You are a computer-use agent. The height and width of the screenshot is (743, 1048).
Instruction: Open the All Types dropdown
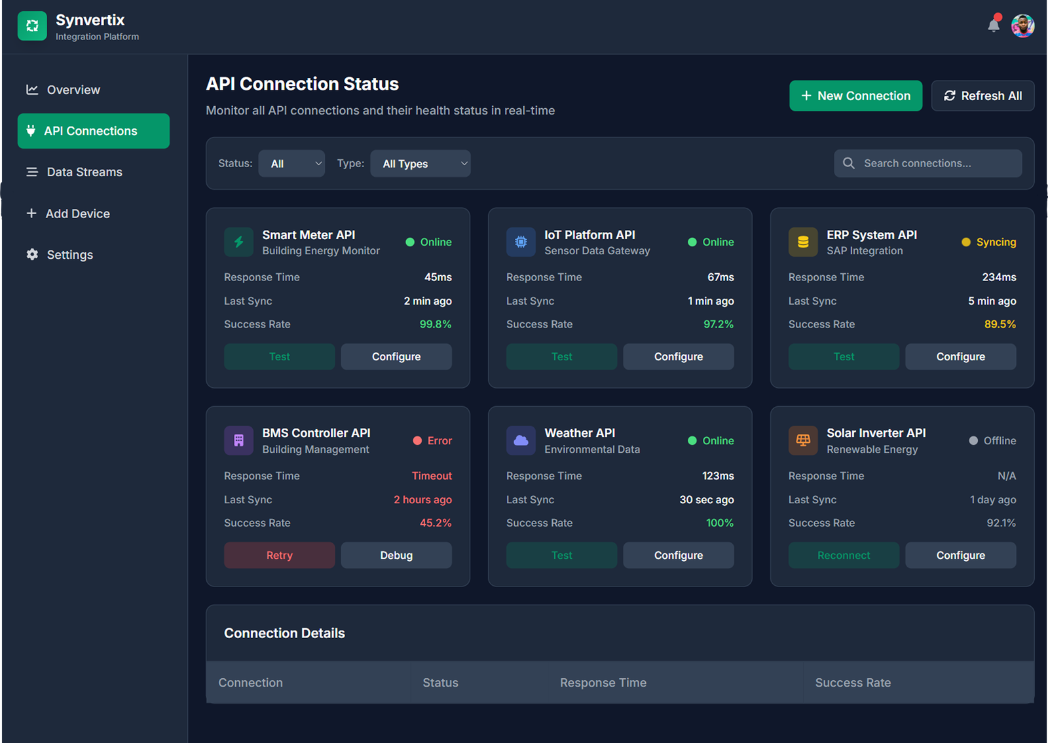click(420, 164)
